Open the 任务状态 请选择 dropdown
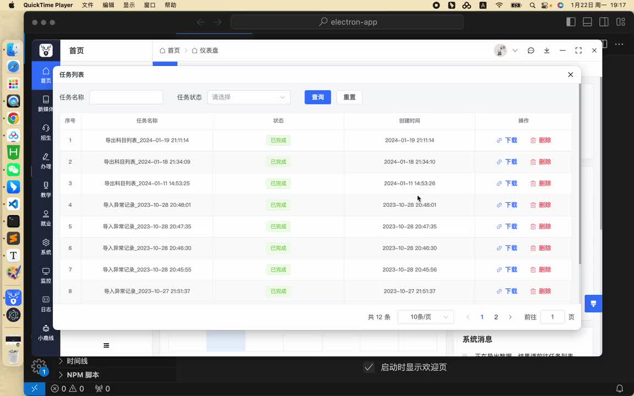The height and width of the screenshot is (396, 634). (x=248, y=97)
